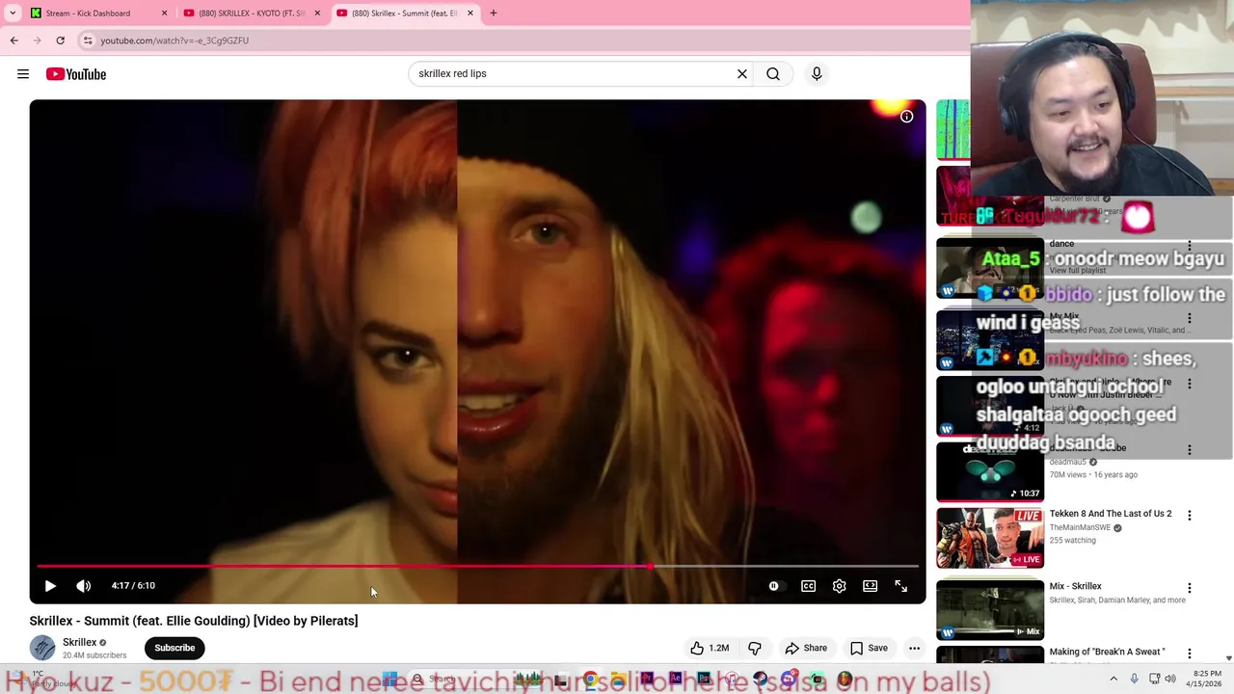1234x694 pixels.
Task: View site information icon in address bar
Action: pos(88,40)
